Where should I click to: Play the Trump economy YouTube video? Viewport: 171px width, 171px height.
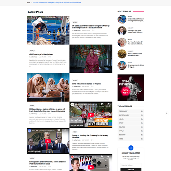[48, 141]
